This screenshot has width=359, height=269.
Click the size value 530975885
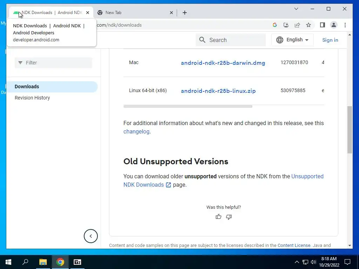click(x=293, y=90)
